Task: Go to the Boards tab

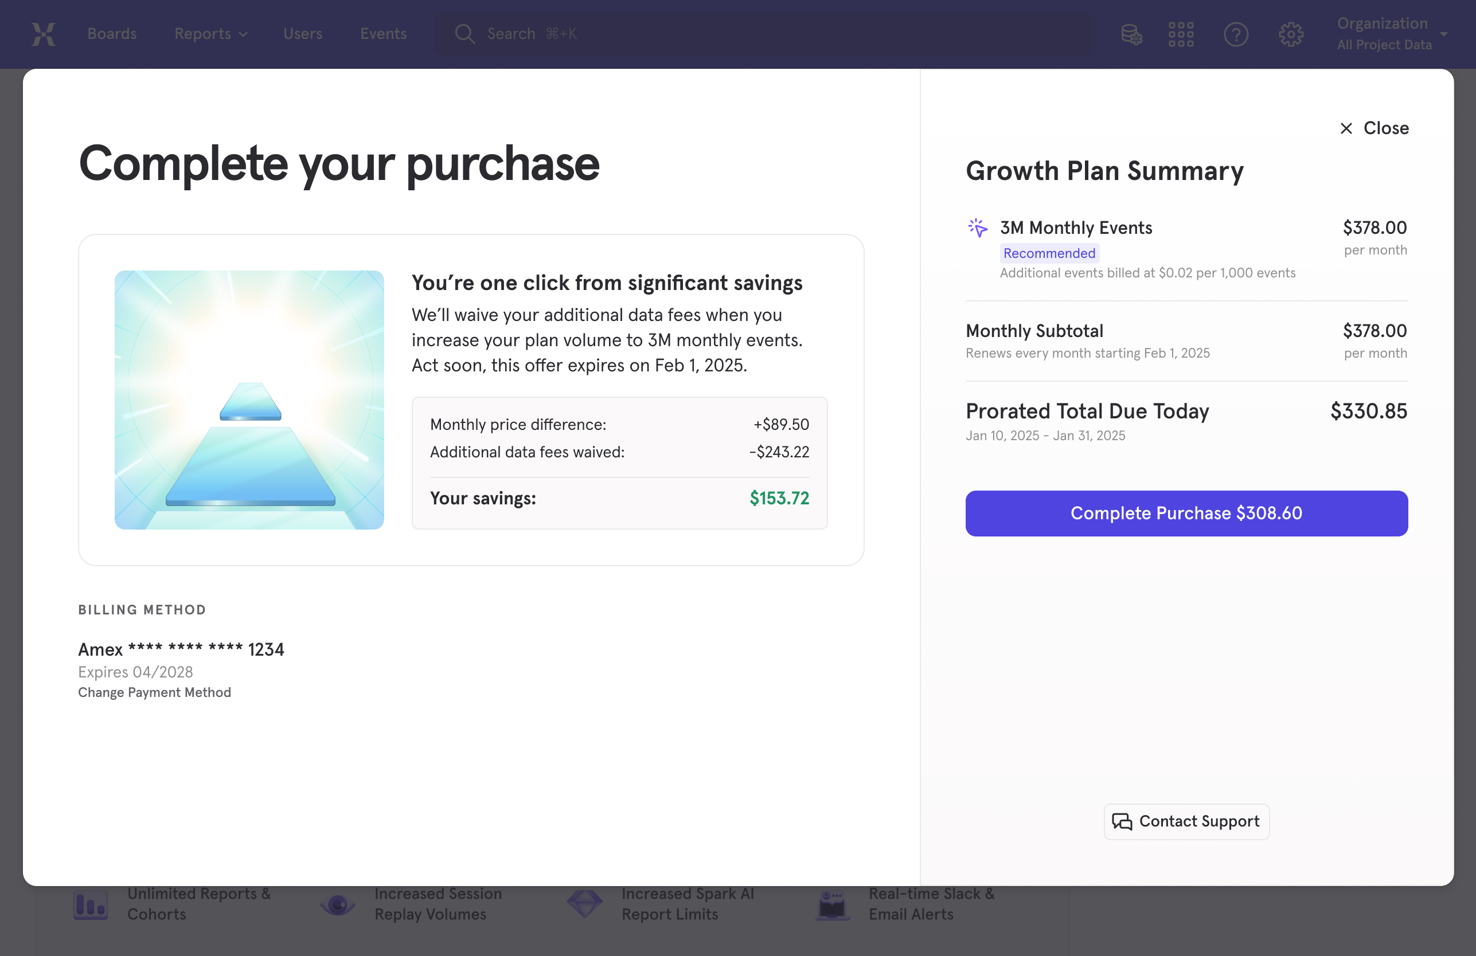Action: [x=112, y=34]
